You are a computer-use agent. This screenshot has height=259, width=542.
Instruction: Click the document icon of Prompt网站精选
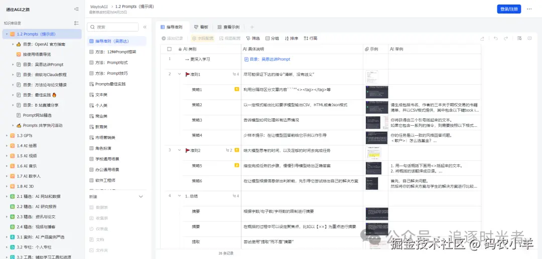19,115
